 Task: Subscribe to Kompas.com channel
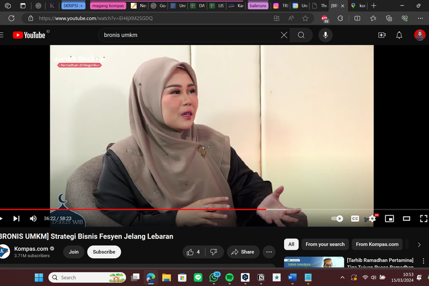point(104,252)
